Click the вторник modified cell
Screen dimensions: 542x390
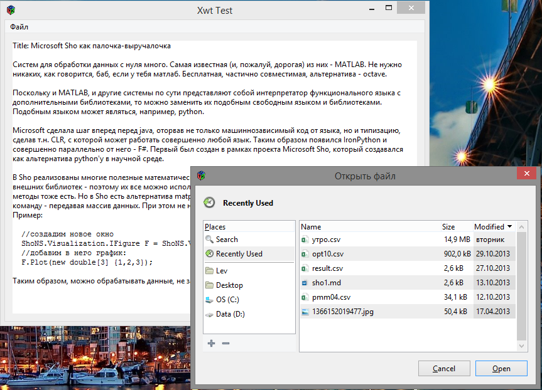pyautogui.click(x=490, y=240)
